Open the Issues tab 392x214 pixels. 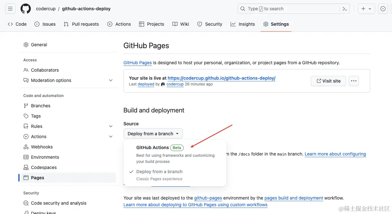click(45, 24)
